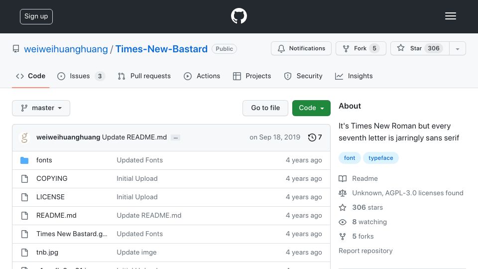This screenshot has width=478, height=269.
Task: Switch to the Code tab
Action: pos(30,76)
